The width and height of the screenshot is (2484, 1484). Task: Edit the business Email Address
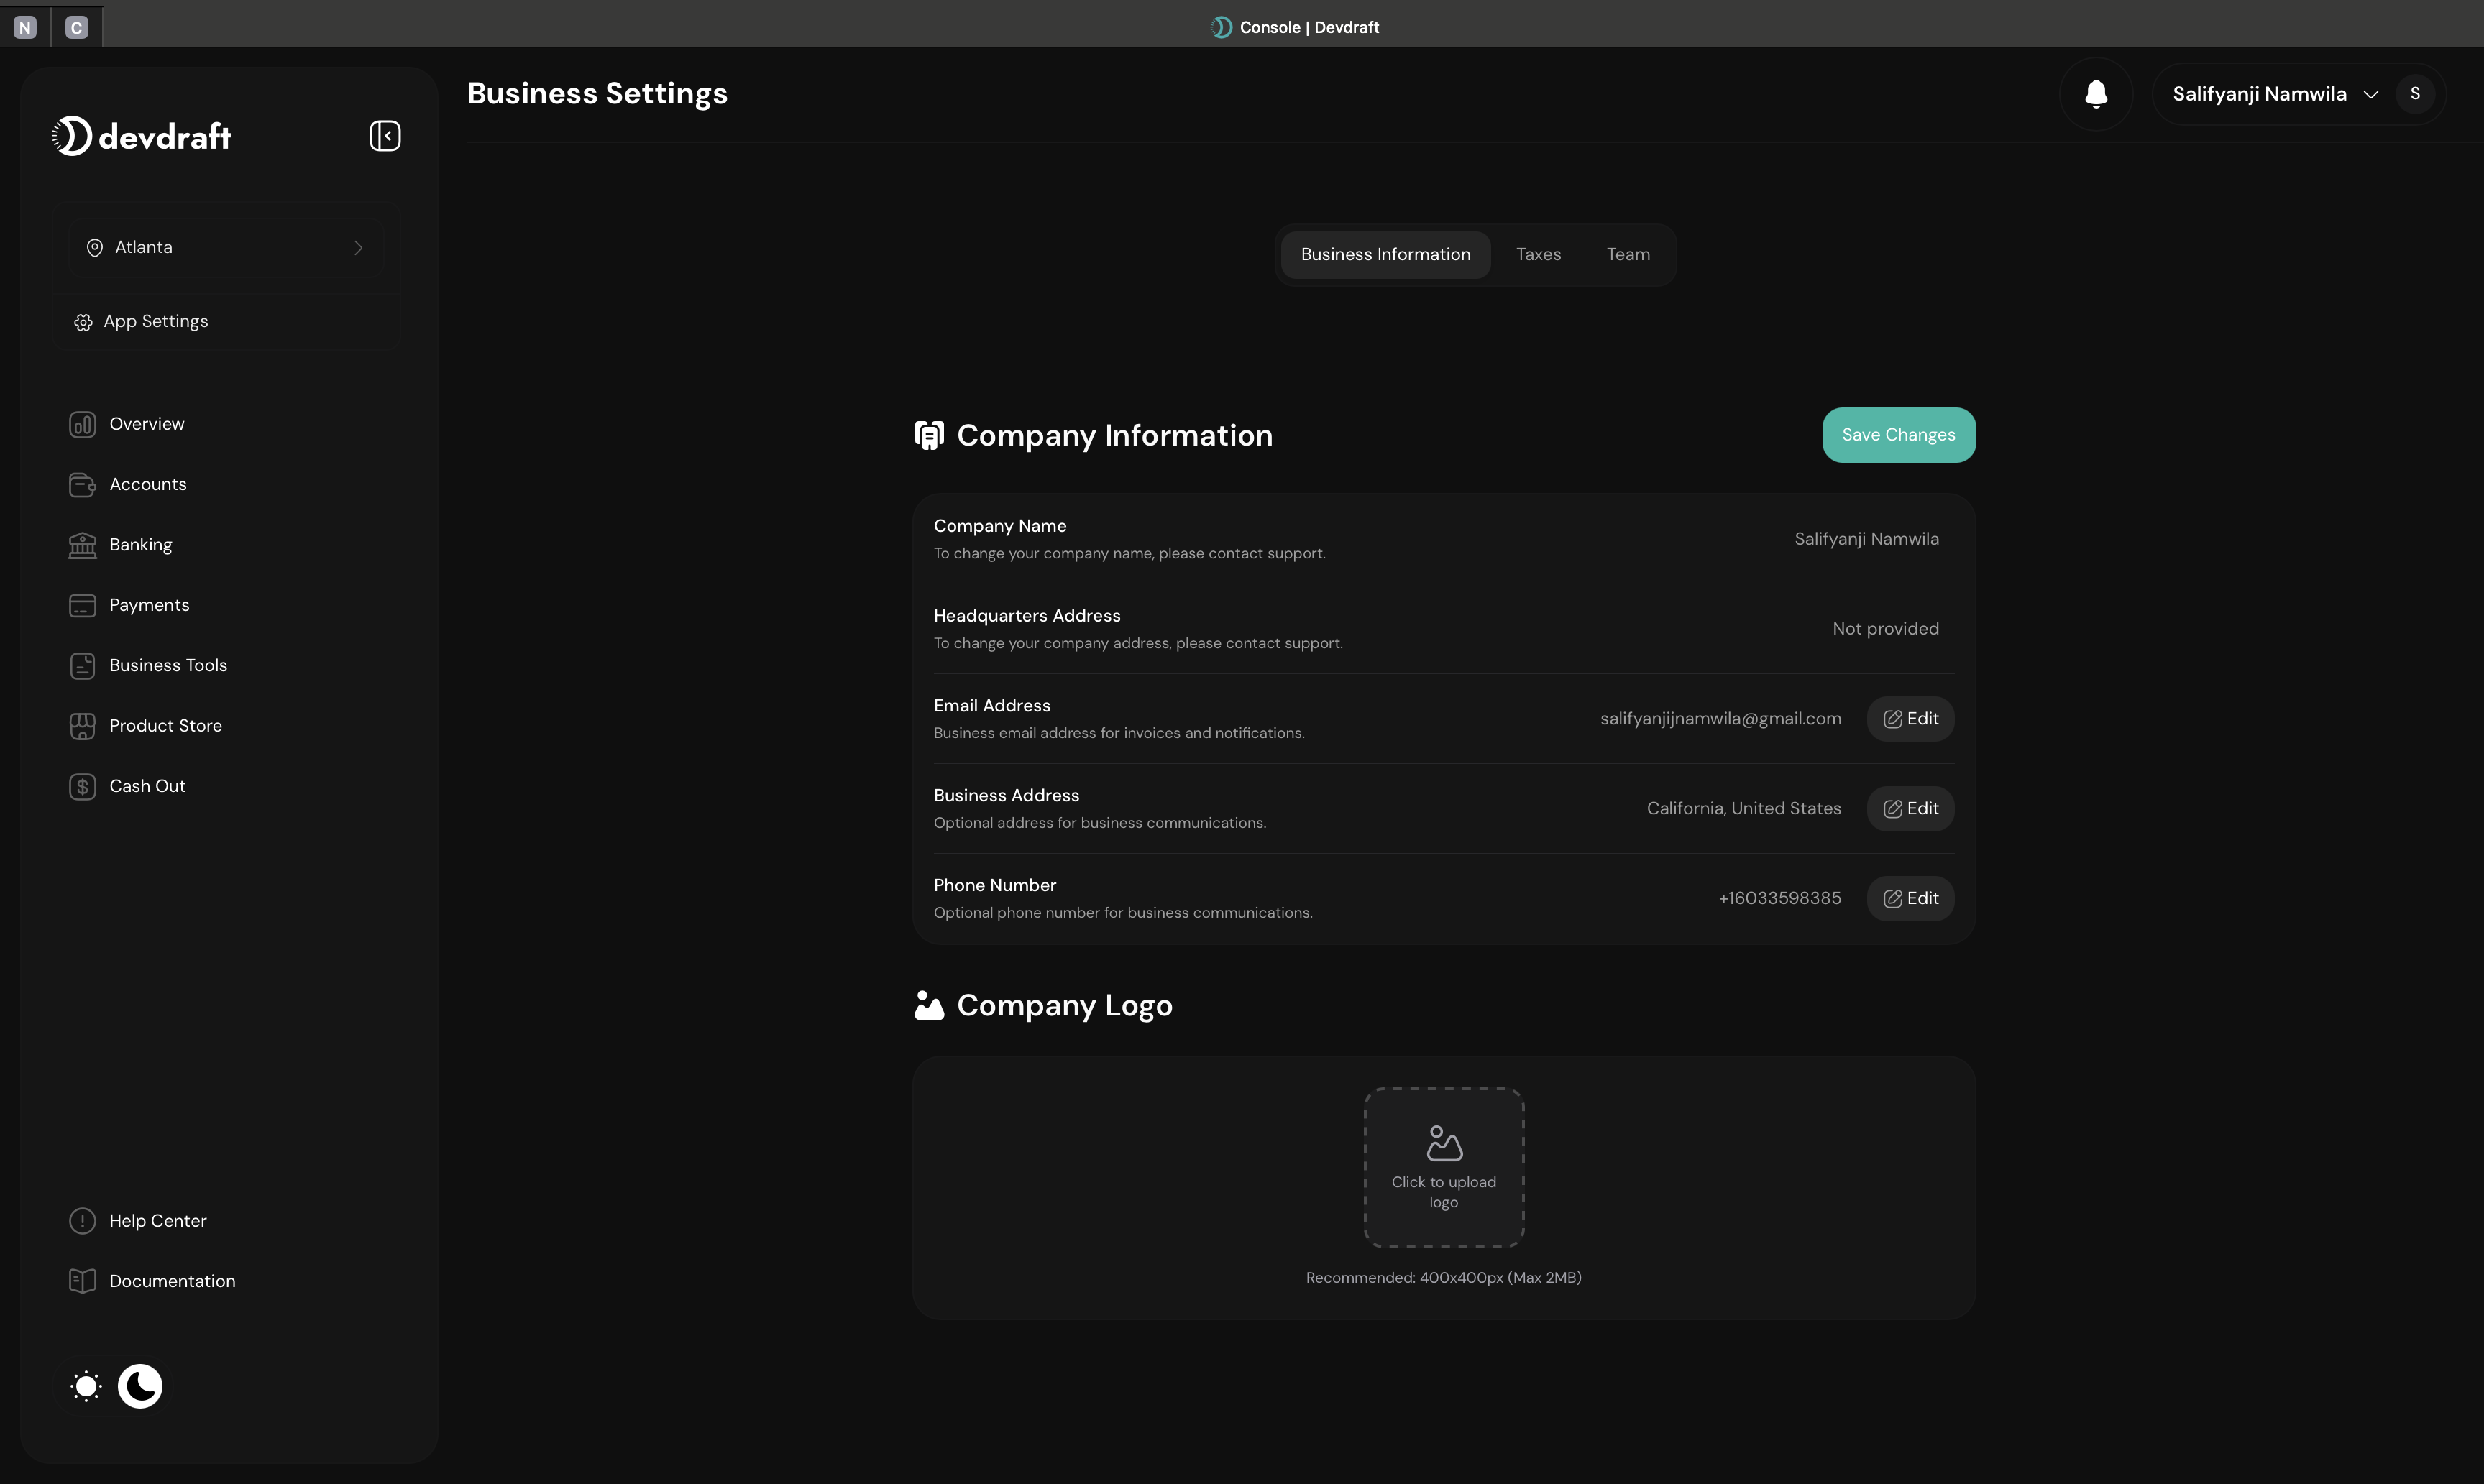[1910, 718]
